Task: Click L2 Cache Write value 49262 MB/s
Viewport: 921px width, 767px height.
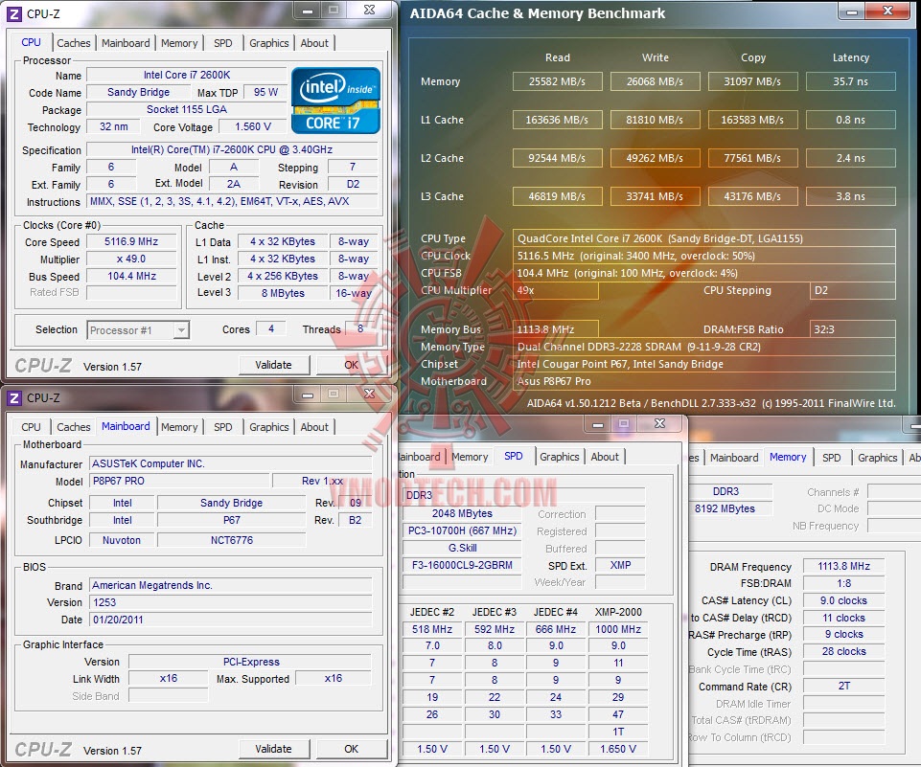Action: 655,158
